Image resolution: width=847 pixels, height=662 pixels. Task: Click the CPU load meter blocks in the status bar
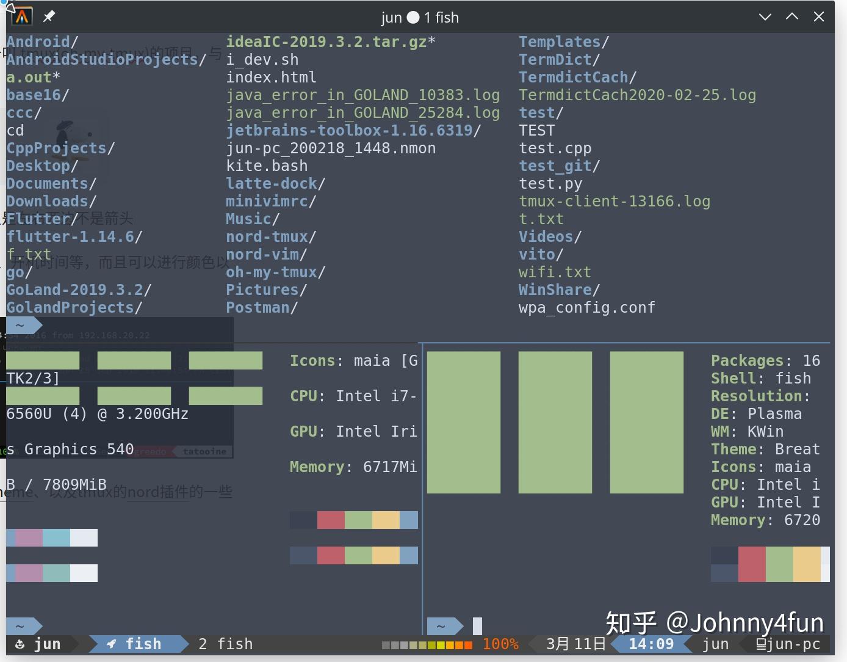426,644
